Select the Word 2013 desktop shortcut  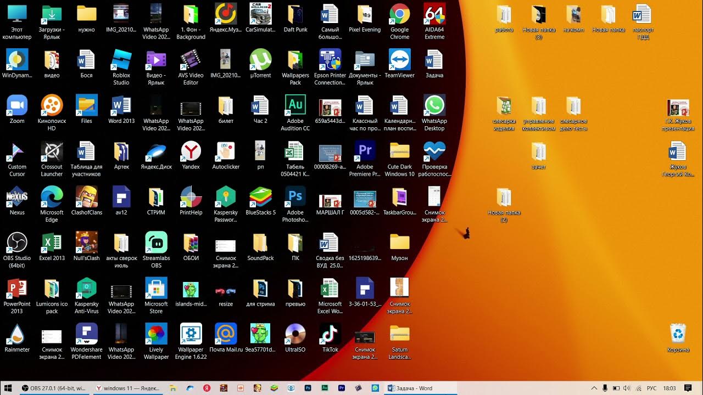point(121,109)
